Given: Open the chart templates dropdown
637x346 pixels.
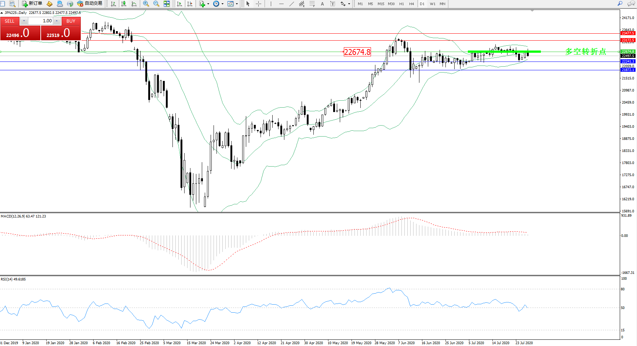Looking at the screenshot, I should (x=237, y=4).
